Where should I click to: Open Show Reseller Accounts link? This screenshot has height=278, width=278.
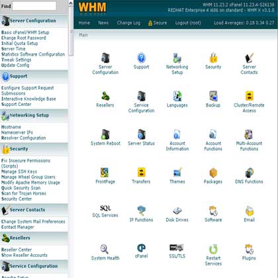[24, 255]
